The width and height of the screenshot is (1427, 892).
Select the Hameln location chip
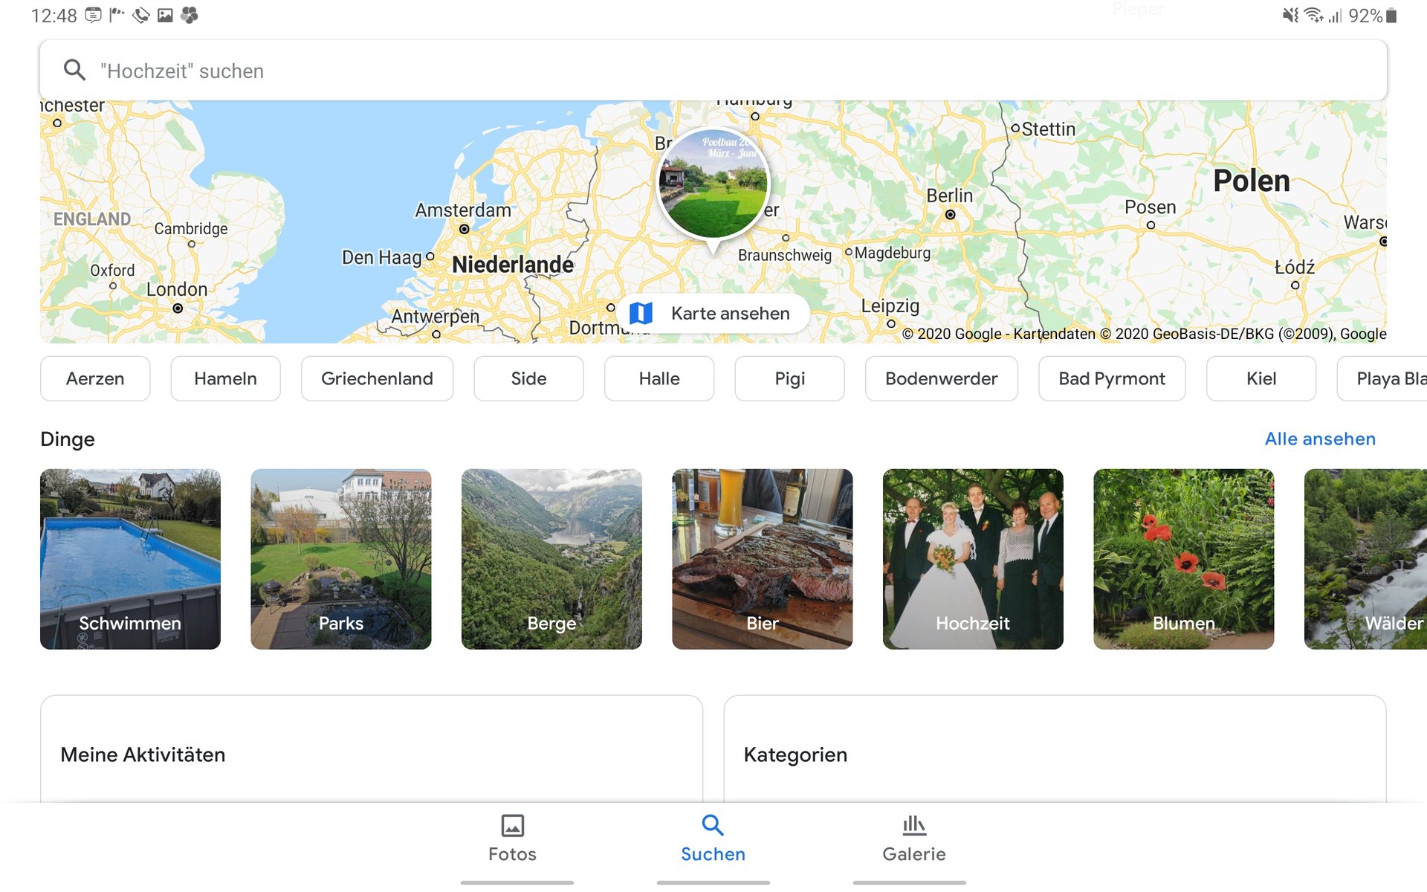(225, 378)
